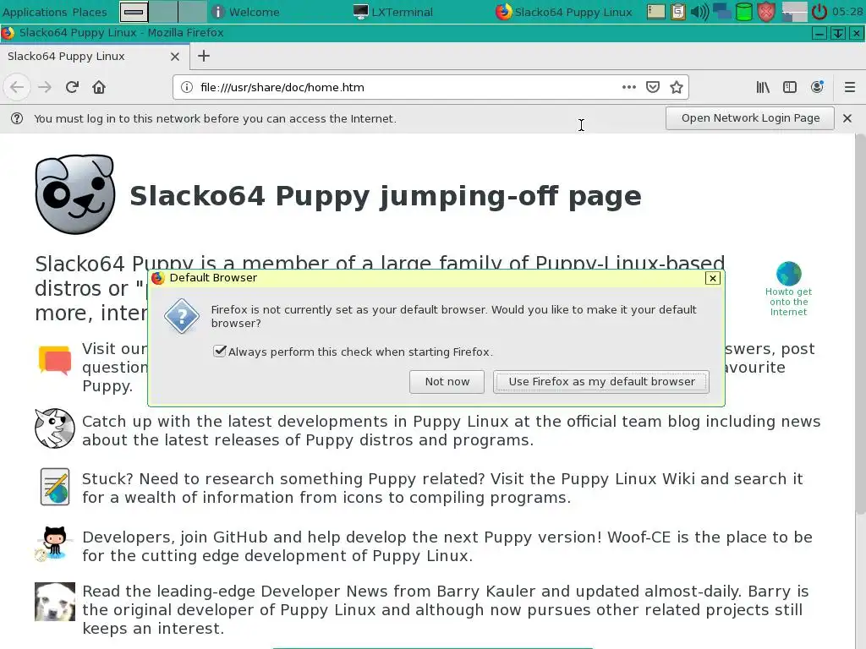866x649 pixels.
Task: Open the Firefox hamburger menu
Action: click(x=849, y=87)
